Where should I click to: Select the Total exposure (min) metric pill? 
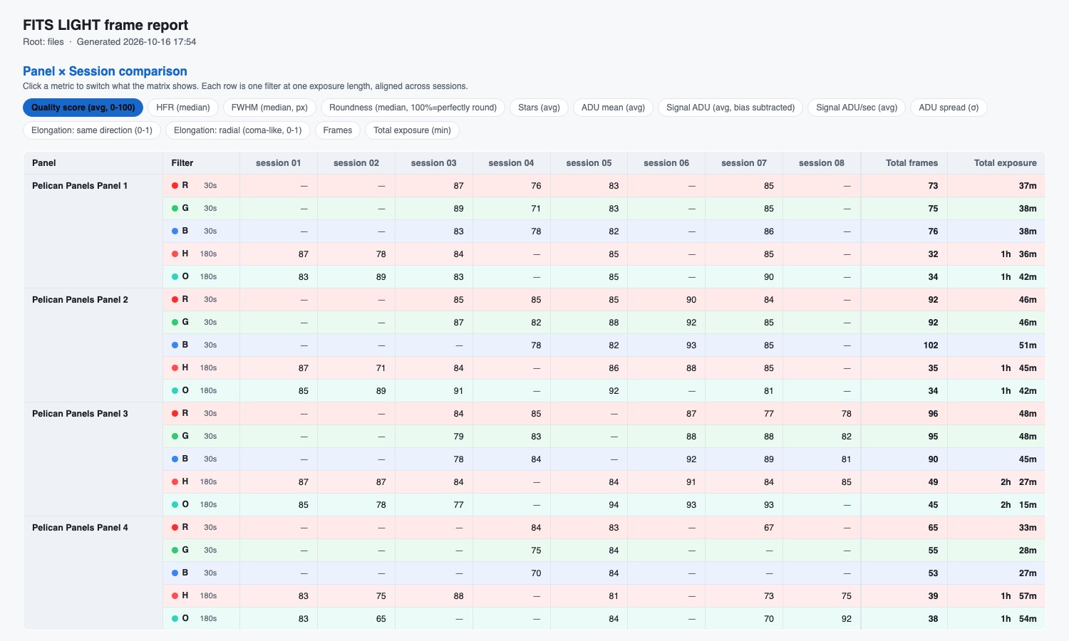point(412,130)
